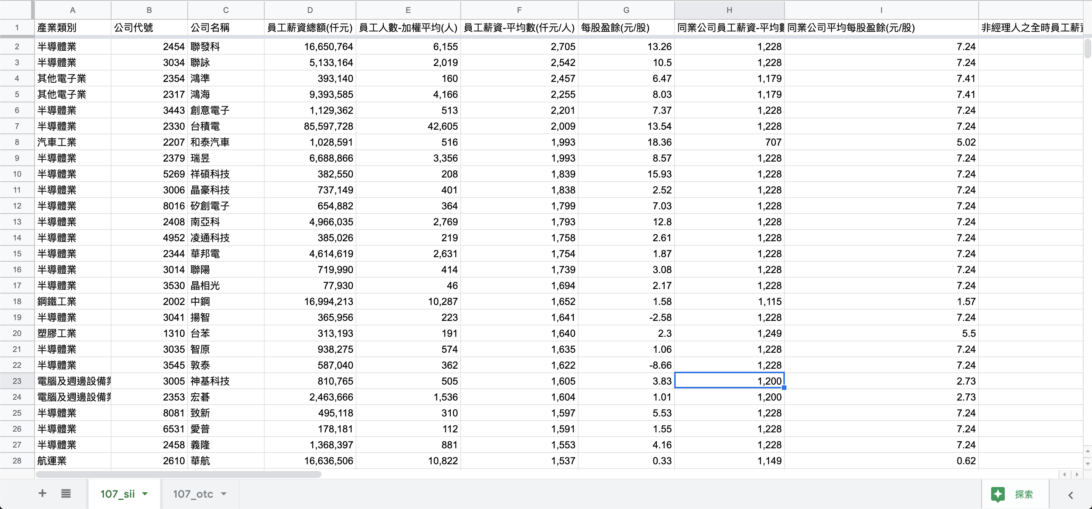The width and height of the screenshot is (1092, 509).
Task: Select column G header
Action: 626,10
